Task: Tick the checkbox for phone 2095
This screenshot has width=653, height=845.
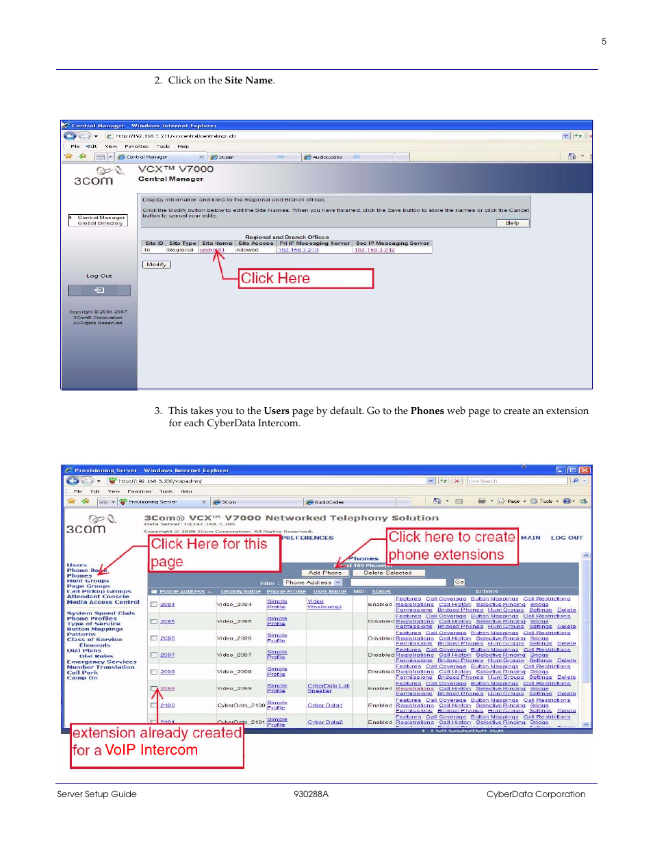Action: pyautogui.click(x=154, y=621)
